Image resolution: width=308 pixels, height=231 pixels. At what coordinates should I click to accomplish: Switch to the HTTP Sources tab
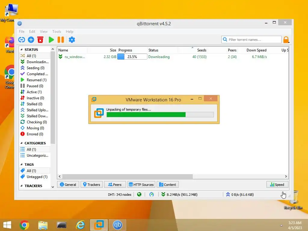141,184
